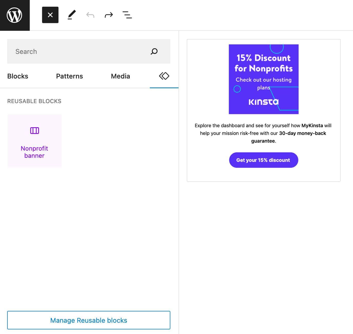Click the Kinsta logo in the banner
Viewport: 353px width, 334px height.
click(x=263, y=102)
